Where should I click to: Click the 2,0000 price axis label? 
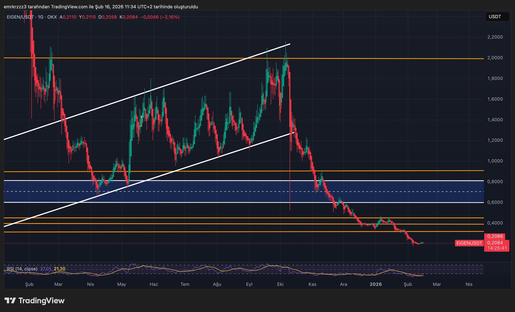point(495,58)
